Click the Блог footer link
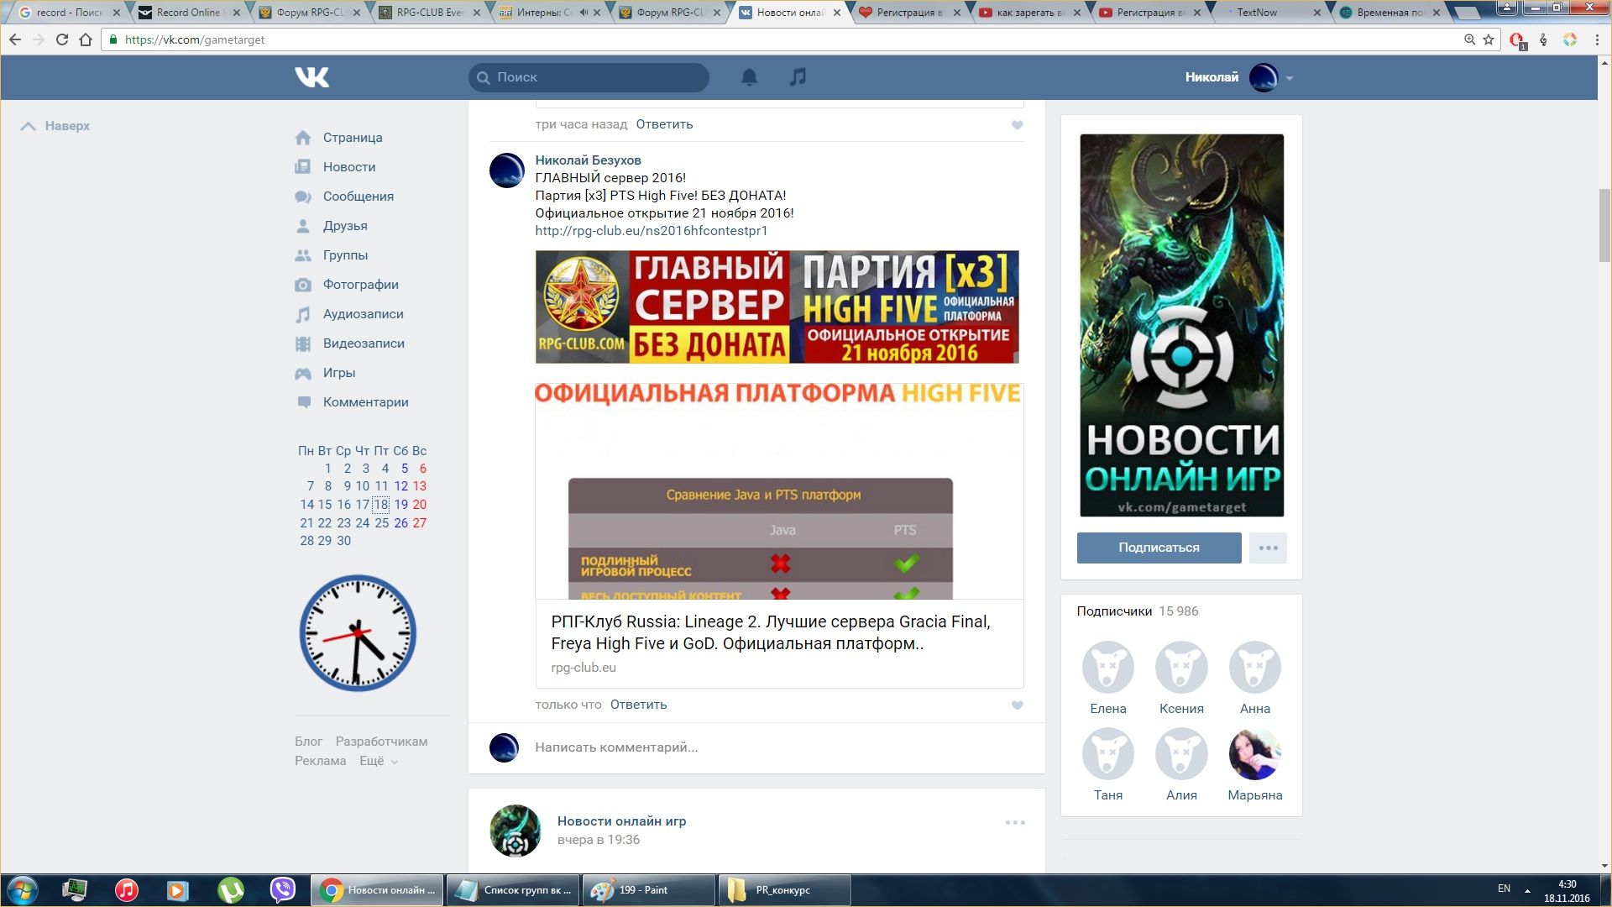The height and width of the screenshot is (907, 1612). tap(308, 742)
